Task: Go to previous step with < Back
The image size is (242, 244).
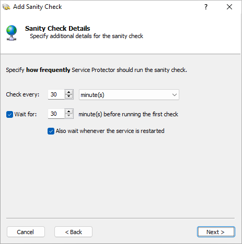Action: click(73, 232)
